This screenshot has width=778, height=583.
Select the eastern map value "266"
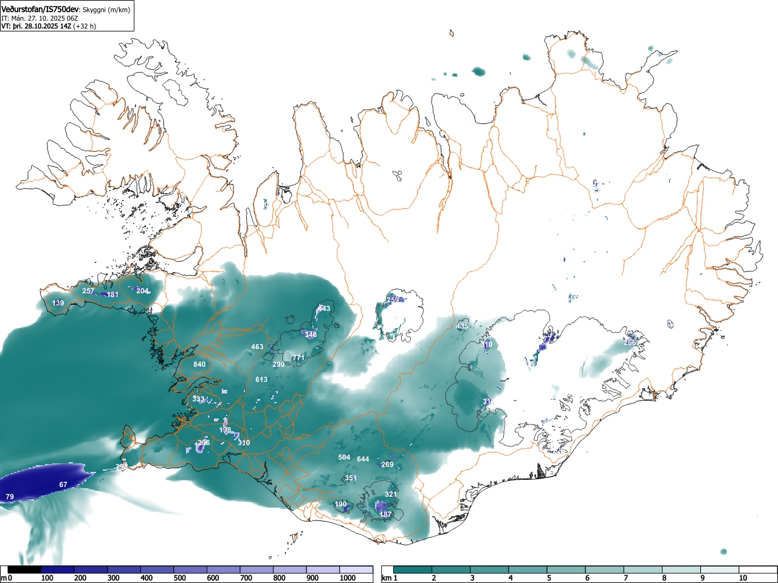click(x=630, y=343)
